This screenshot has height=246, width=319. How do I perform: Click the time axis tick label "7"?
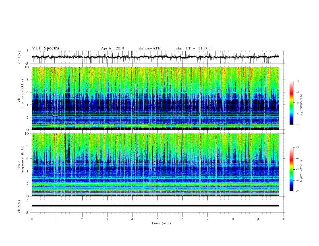pyautogui.click(x=208, y=219)
